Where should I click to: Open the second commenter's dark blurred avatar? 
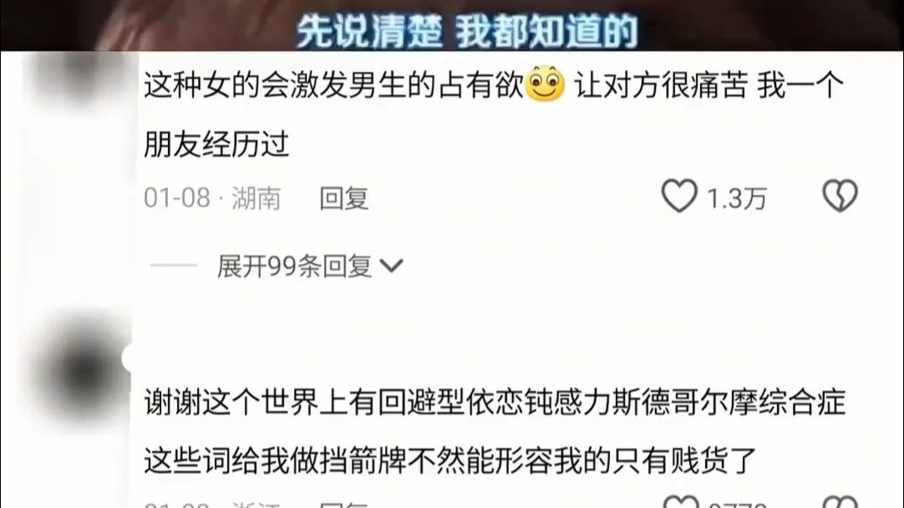click(x=81, y=369)
